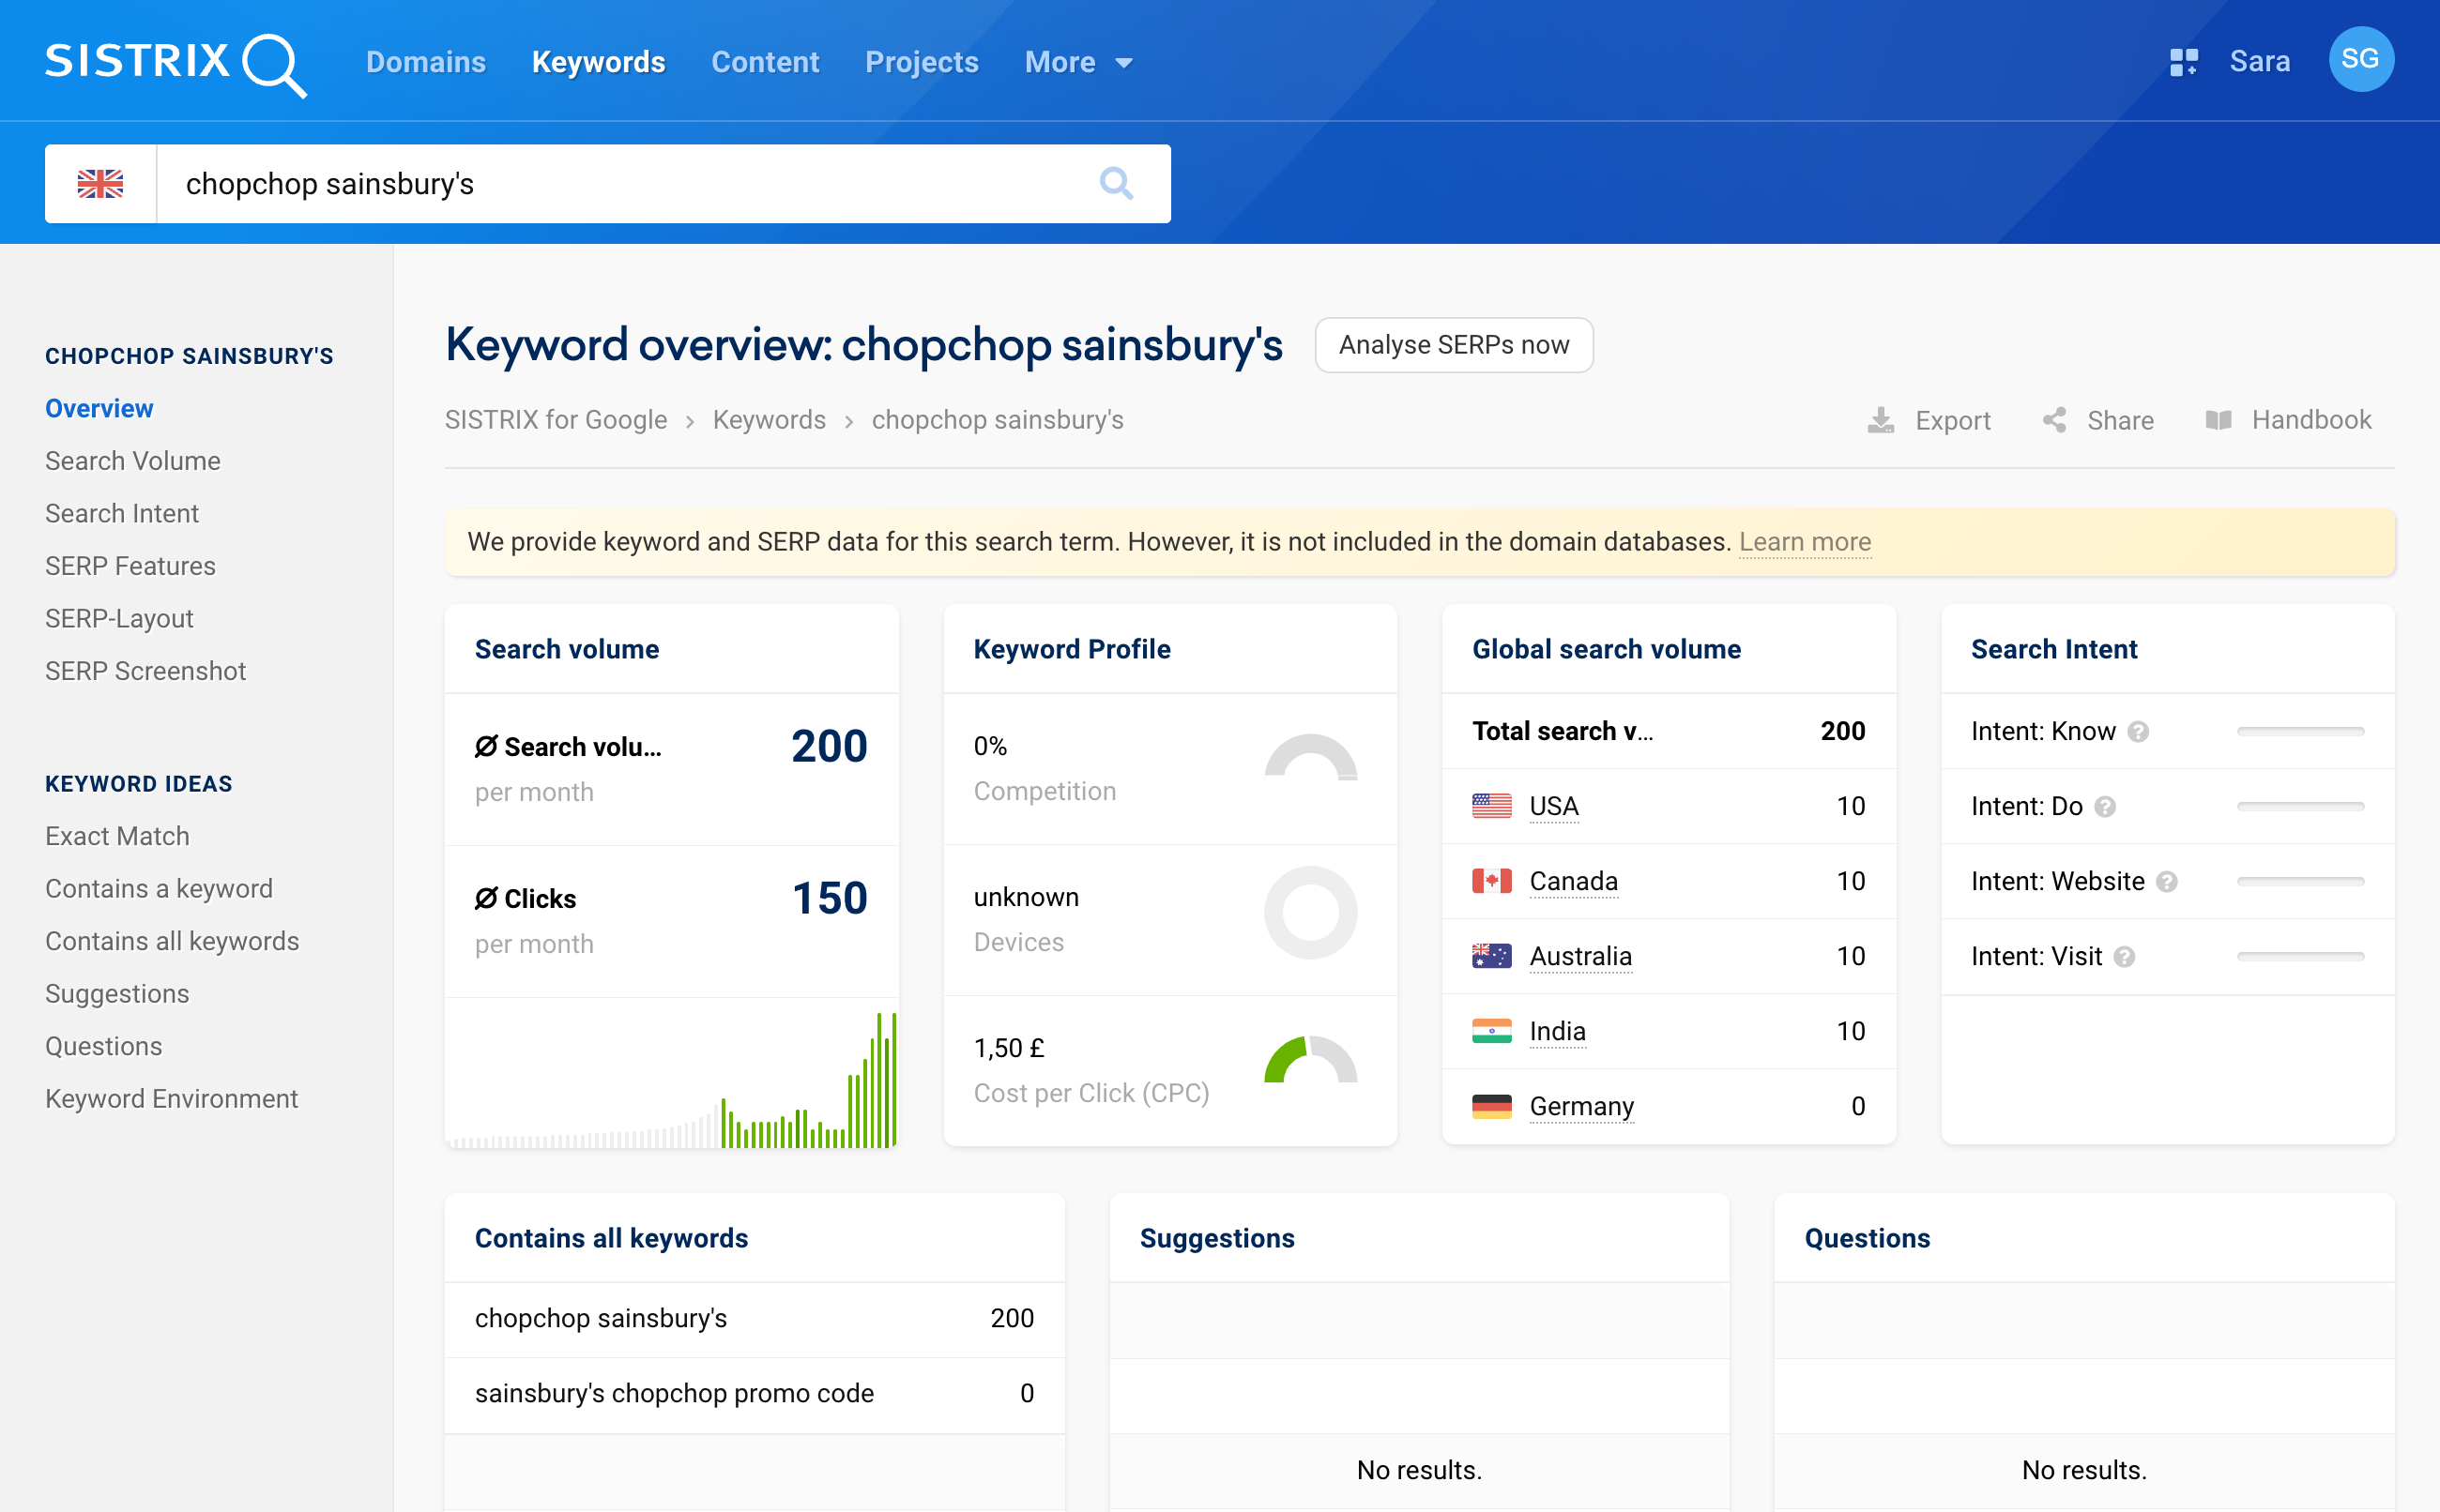This screenshot has height=1512, width=2440.
Task: Click the Germany flag icon
Action: (x=1491, y=1106)
